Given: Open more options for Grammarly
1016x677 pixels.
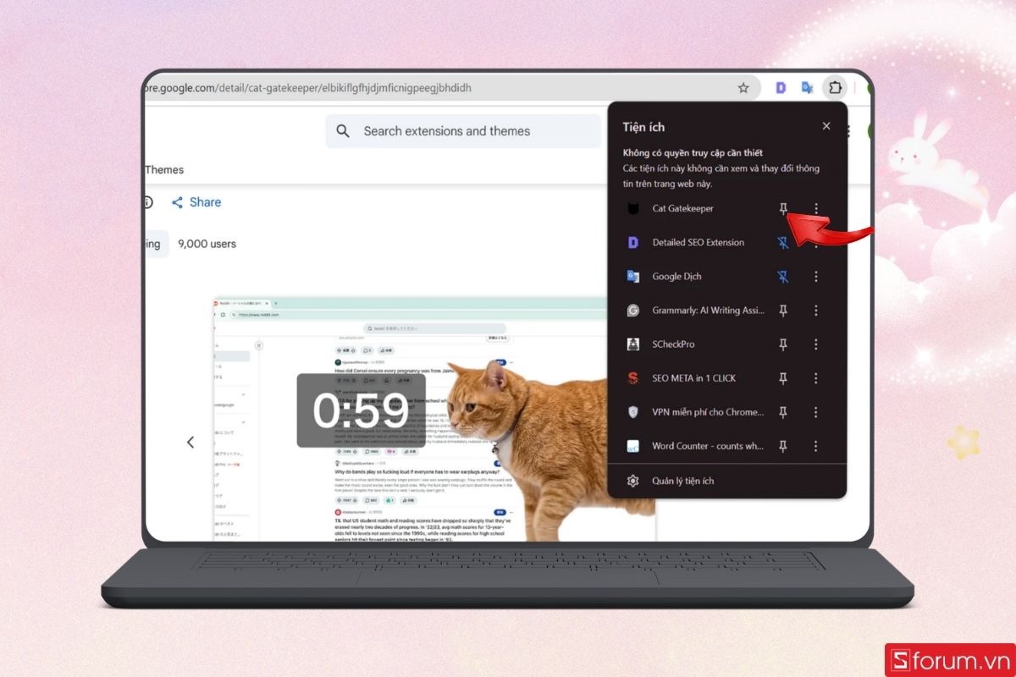Looking at the screenshot, I should pyautogui.click(x=816, y=311).
